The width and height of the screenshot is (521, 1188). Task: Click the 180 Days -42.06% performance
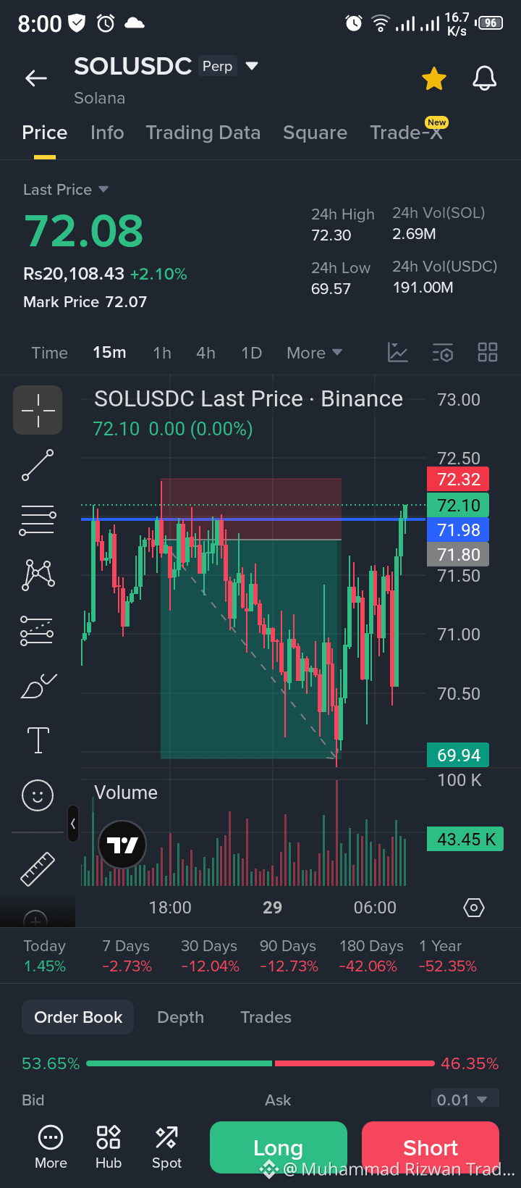(371, 956)
